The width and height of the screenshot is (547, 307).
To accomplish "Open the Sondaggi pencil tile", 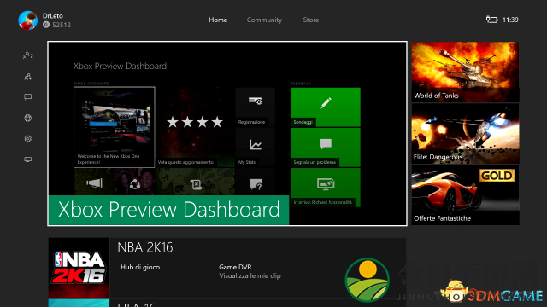I will (x=325, y=107).
